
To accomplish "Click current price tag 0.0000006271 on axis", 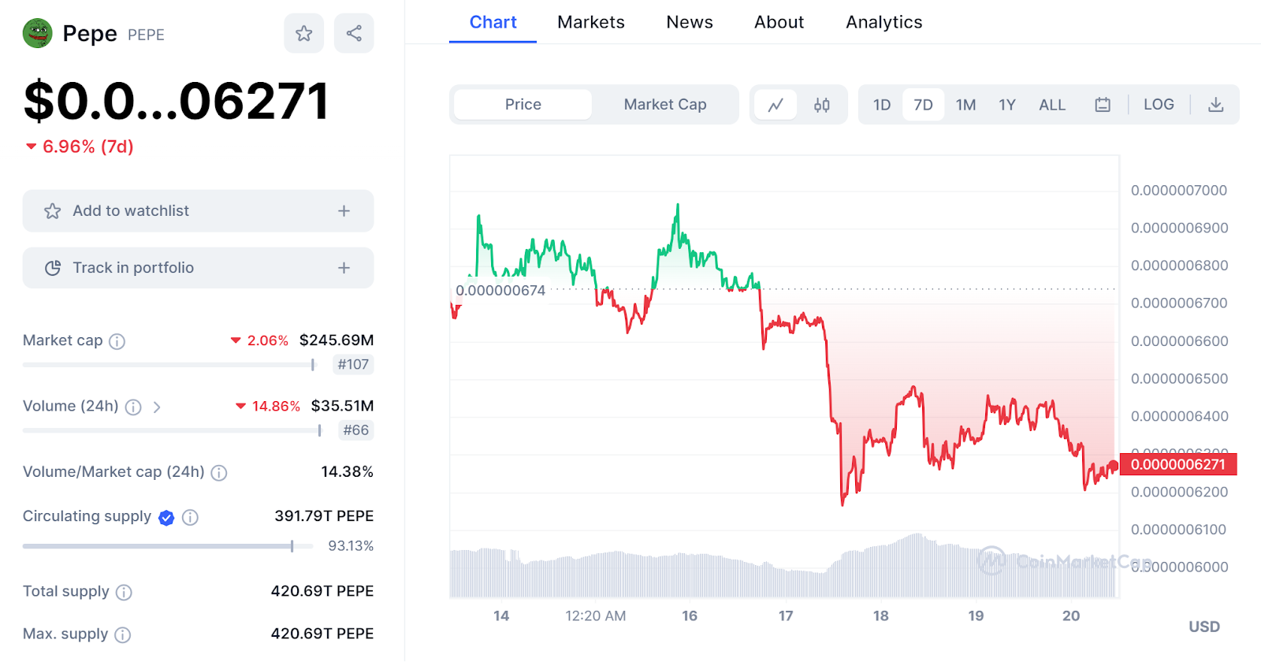I will [x=1177, y=464].
